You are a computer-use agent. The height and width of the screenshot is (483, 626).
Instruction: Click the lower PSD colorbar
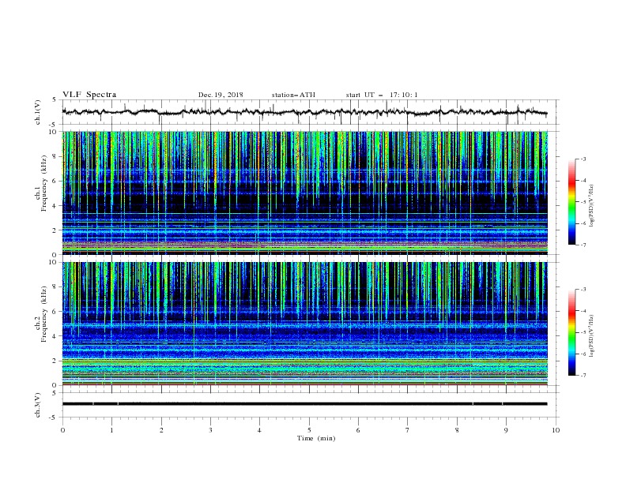tap(571, 332)
